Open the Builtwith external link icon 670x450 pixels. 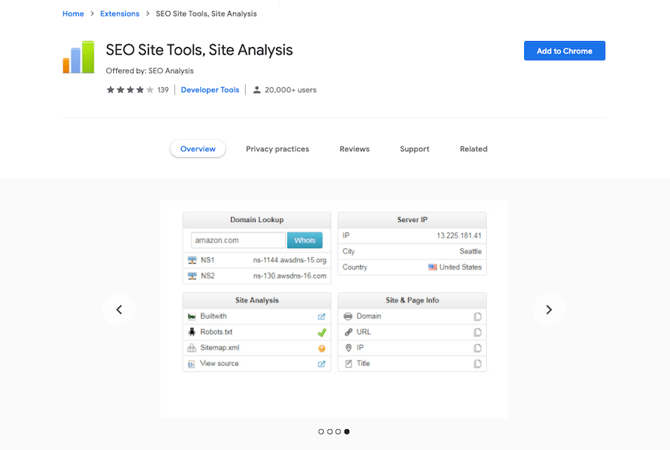(x=322, y=317)
